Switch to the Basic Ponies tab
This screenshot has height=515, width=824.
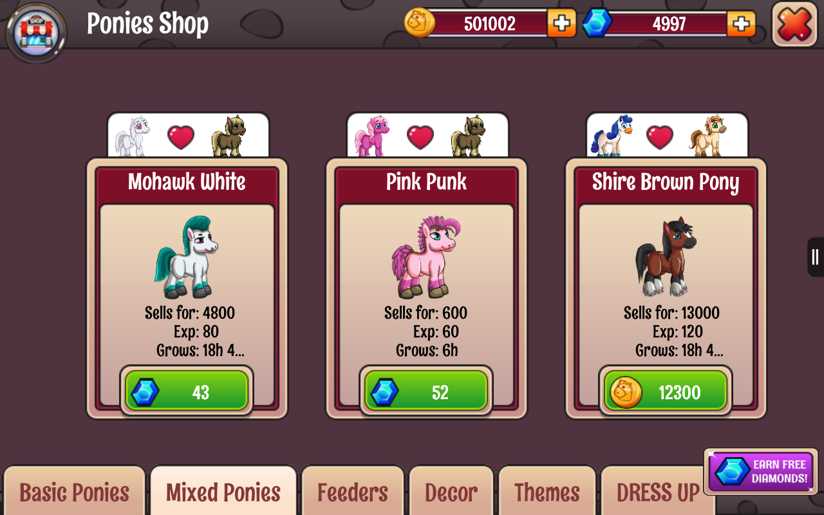click(75, 492)
